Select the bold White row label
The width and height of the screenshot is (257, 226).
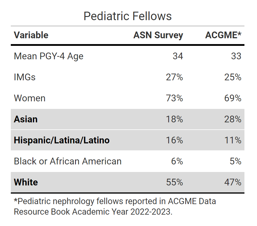tap(26, 182)
